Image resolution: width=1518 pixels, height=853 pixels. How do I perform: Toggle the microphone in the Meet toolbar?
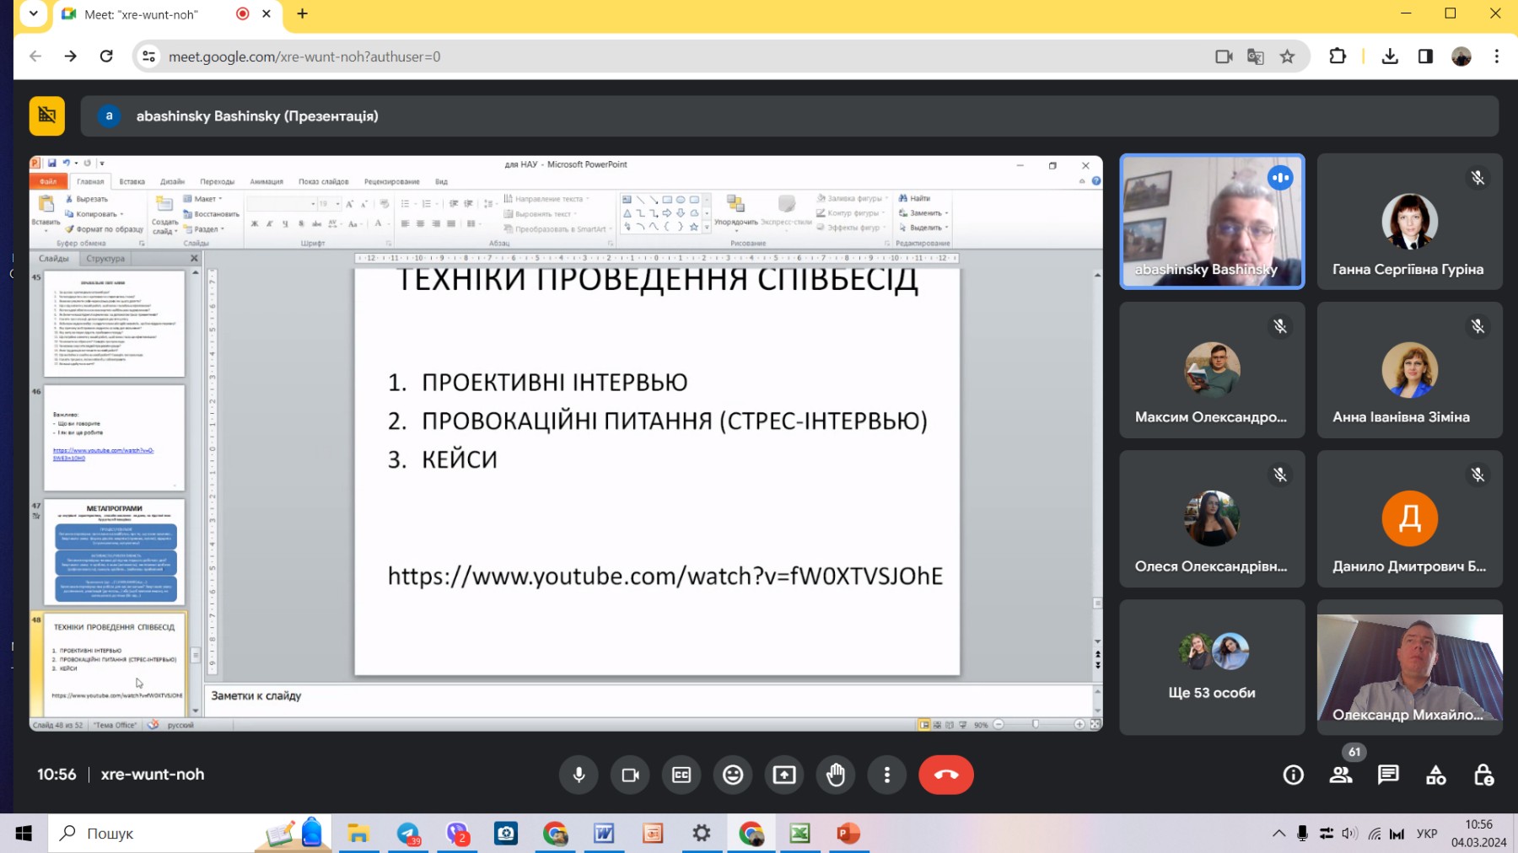(x=579, y=775)
